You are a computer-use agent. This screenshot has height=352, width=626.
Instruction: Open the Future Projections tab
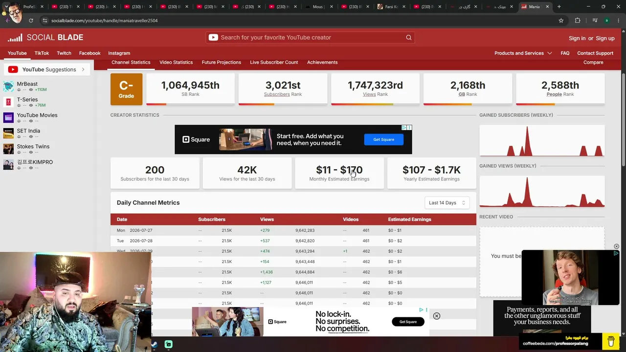coord(221,62)
